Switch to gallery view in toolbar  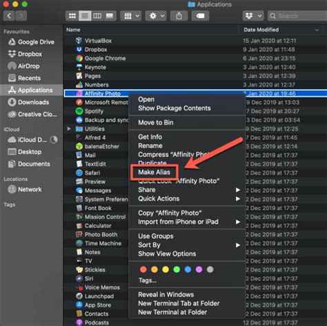click(x=110, y=16)
